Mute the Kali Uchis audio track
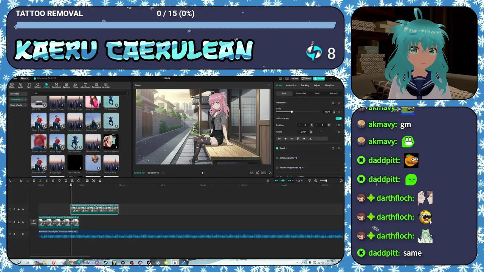This screenshot has height=272, width=484. 23,234
